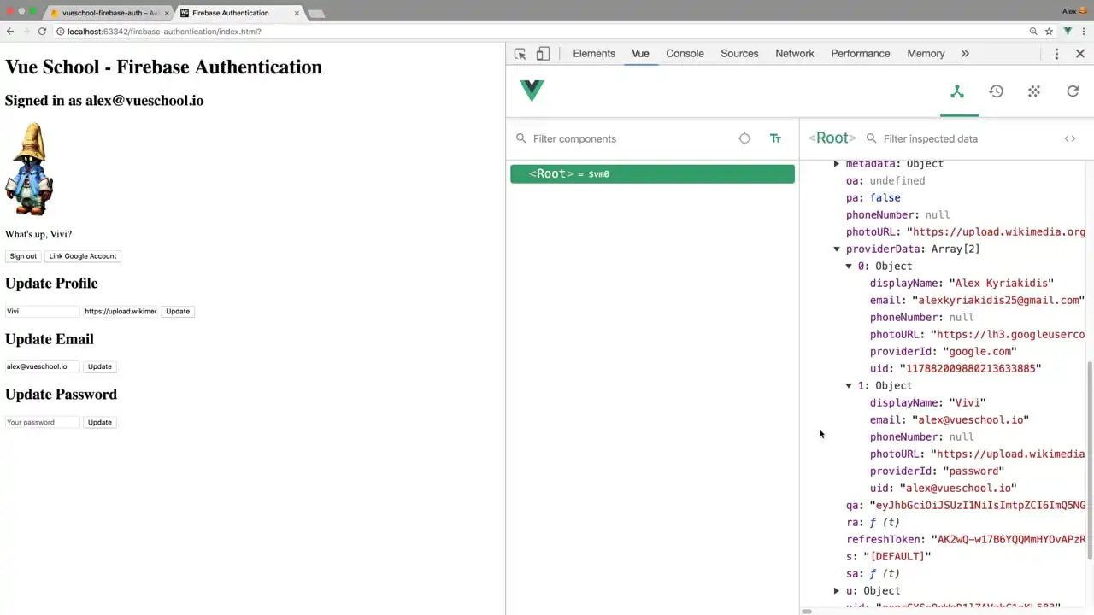Click the pa: false value
The width and height of the screenshot is (1094, 615).
(885, 197)
